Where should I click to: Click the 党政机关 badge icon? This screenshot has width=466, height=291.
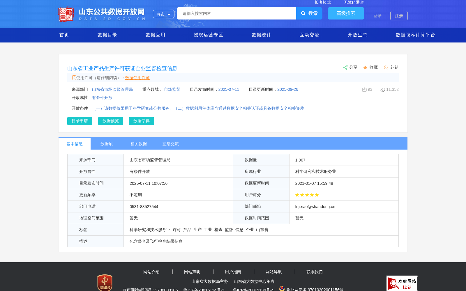[105, 283]
